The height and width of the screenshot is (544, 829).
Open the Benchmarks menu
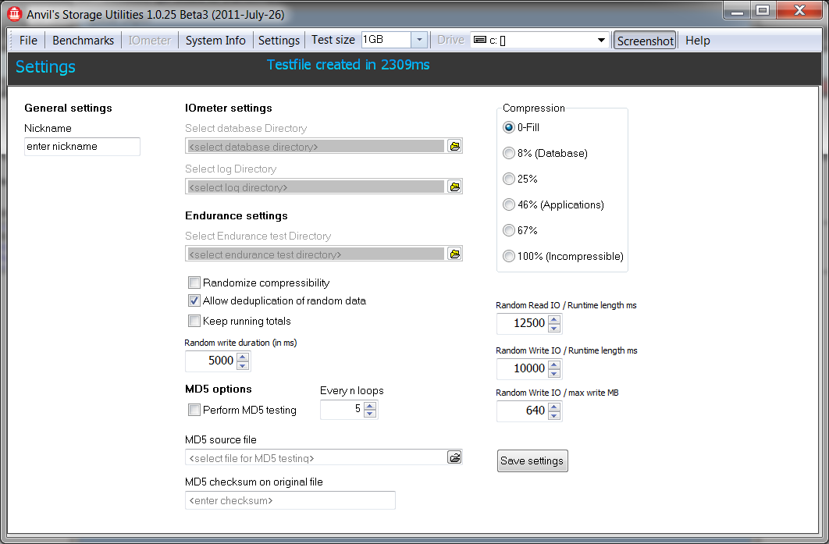coord(83,41)
